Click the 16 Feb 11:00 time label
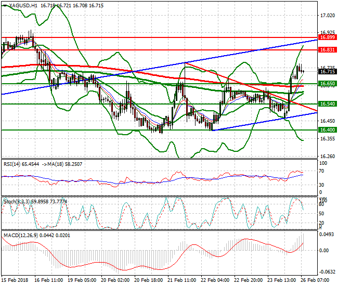This screenshot has height=286, width=338. [49, 280]
